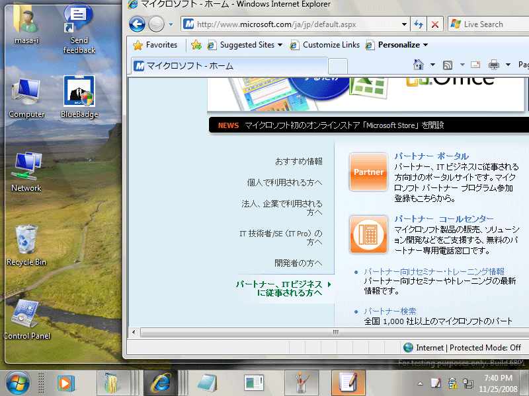Select the Network desktop icon
The width and height of the screenshot is (529, 396).
pos(26,172)
